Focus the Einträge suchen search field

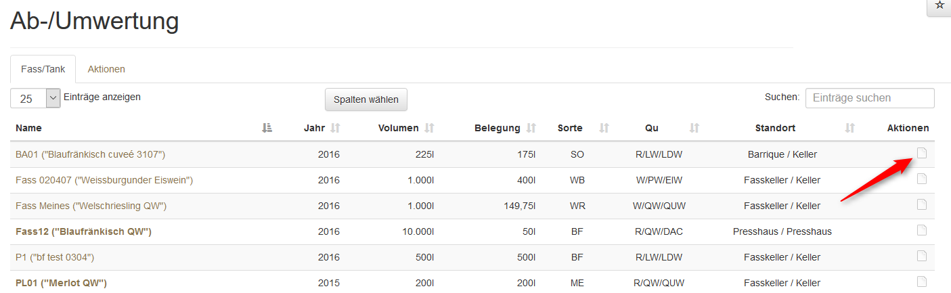point(870,98)
